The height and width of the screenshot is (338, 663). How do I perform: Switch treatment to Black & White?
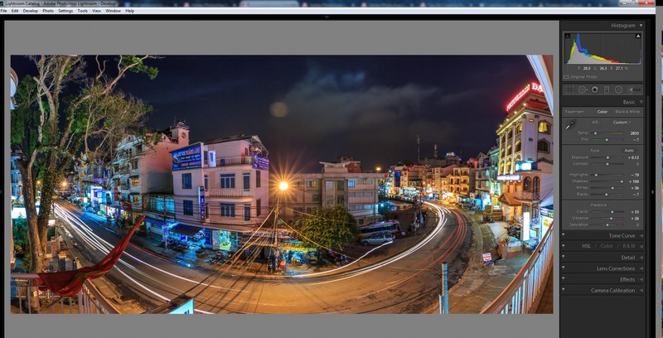pyautogui.click(x=628, y=111)
